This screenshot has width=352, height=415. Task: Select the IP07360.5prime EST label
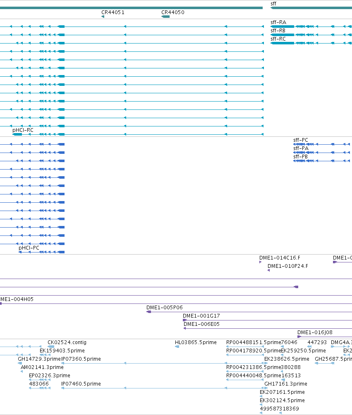click(x=81, y=359)
